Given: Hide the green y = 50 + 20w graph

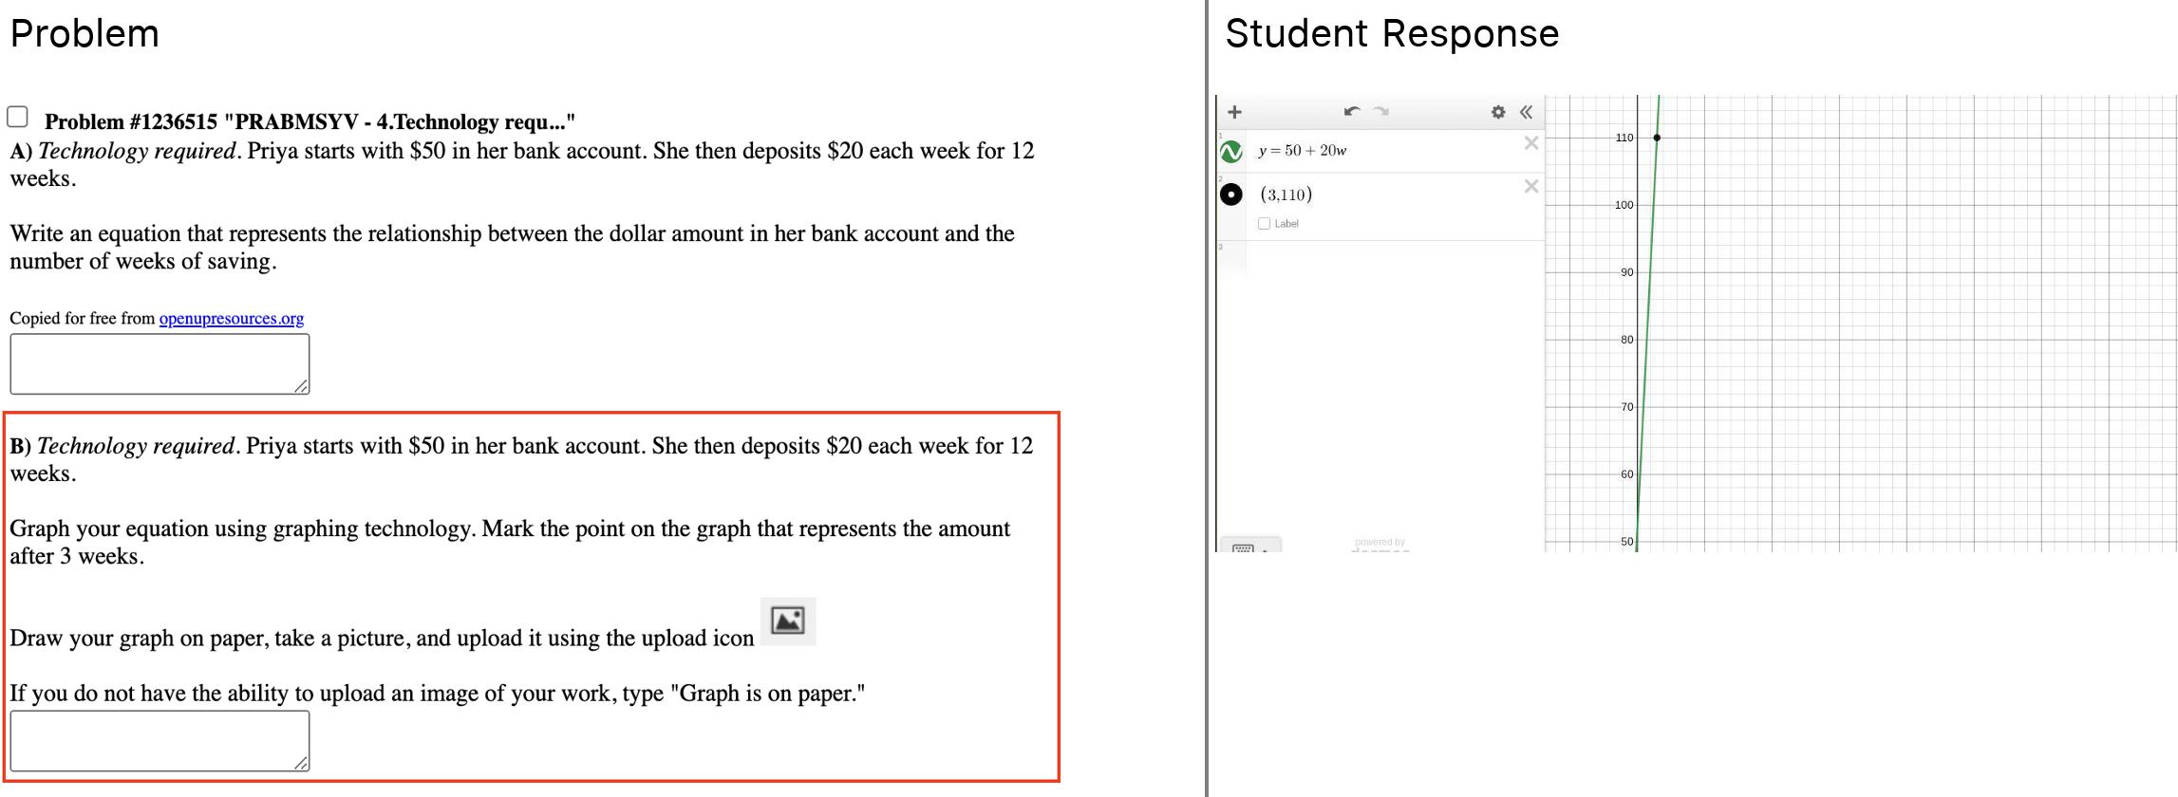Looking at the screenshot, I should [x=1230, y=151].
